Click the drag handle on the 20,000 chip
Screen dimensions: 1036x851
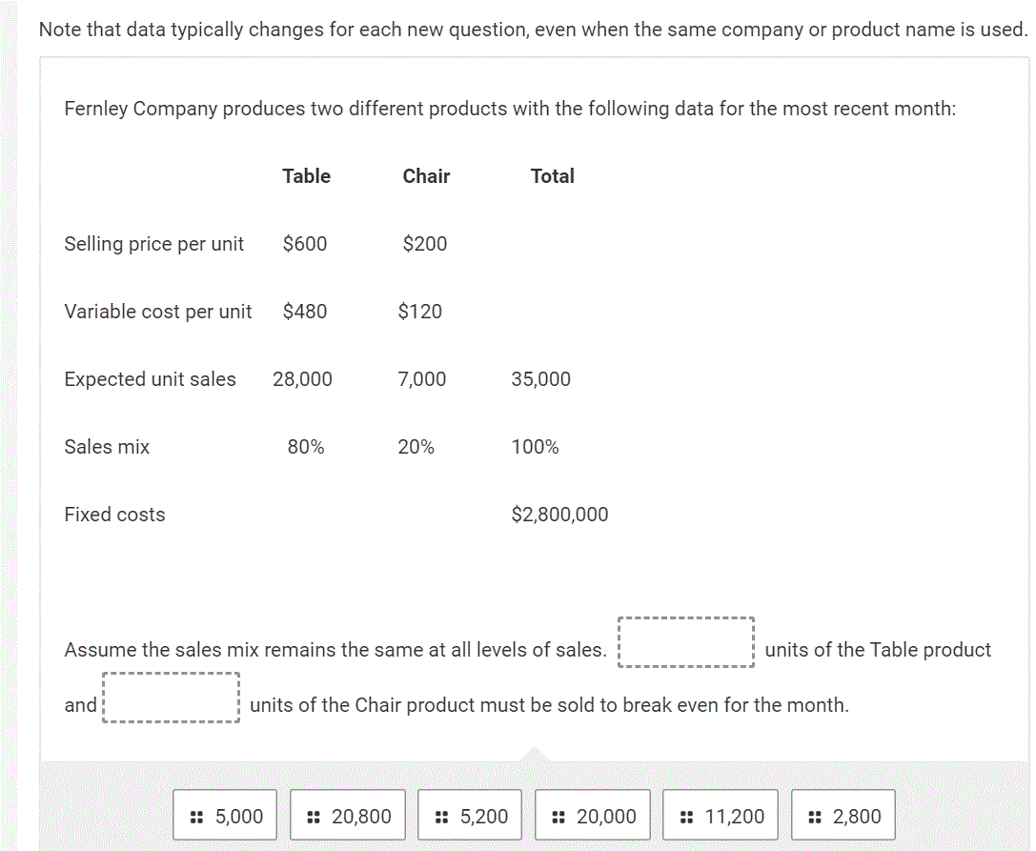(x=558, y=816)
